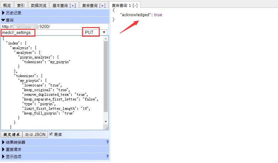Click the "acknowledged" result text
Screen dimensions: 278x163
click(x=136, y=15)
